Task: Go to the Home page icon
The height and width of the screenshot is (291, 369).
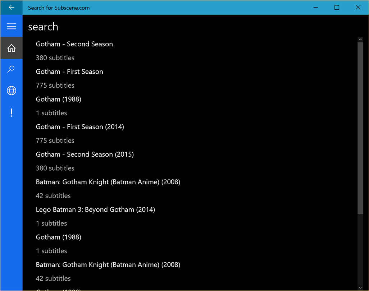Action: pos(12,48)
